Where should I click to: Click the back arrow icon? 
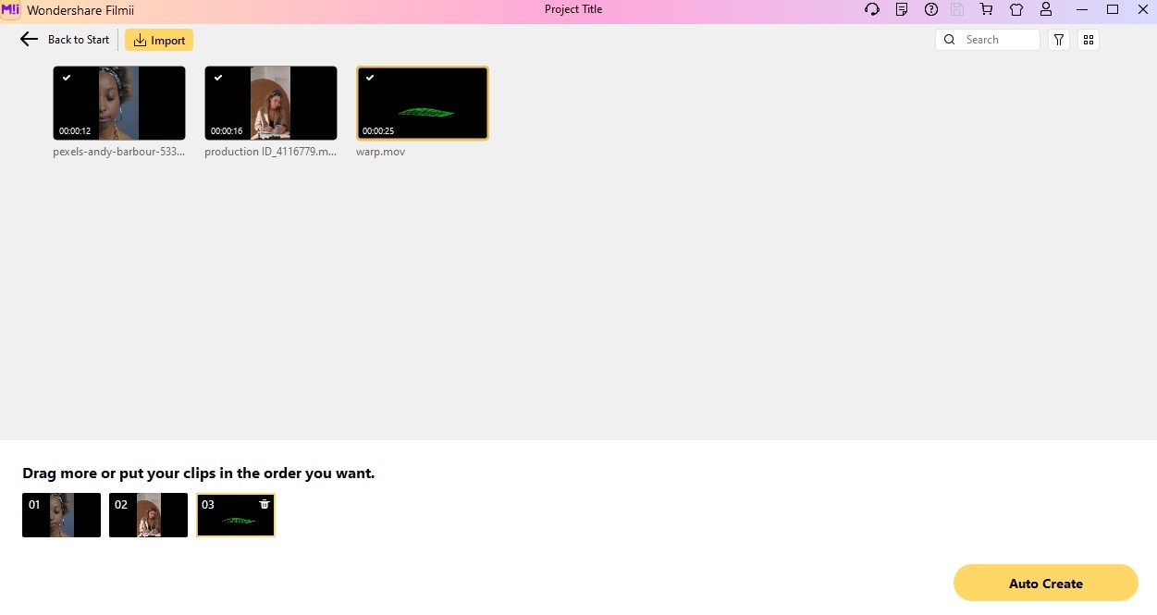(x=30, y=40)
